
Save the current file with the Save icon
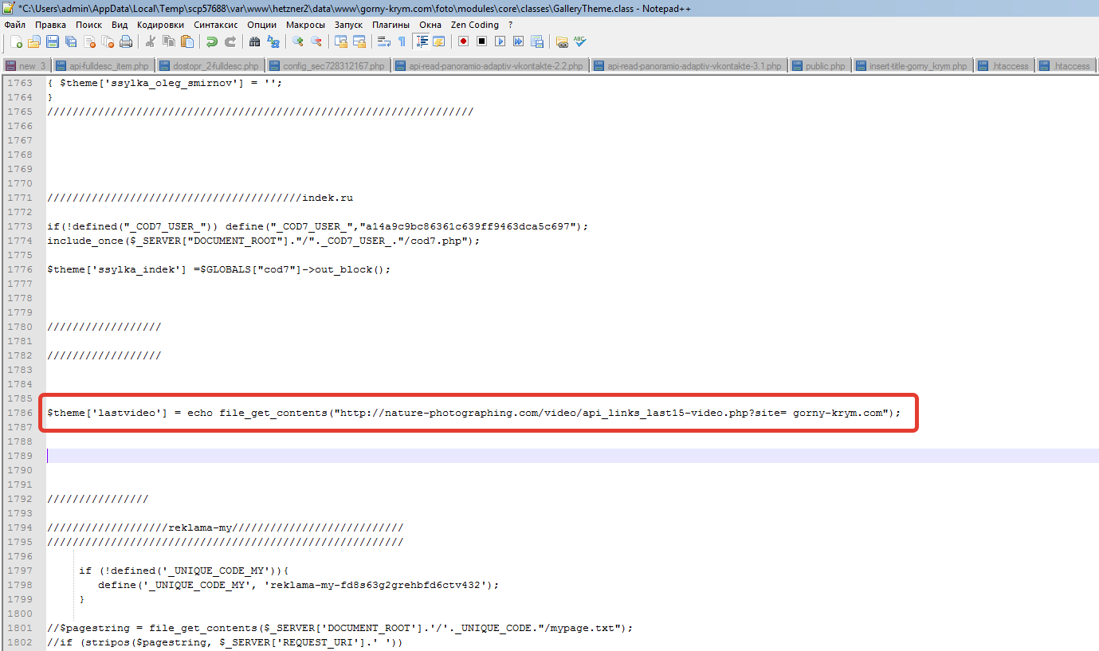tap(52, 41)
